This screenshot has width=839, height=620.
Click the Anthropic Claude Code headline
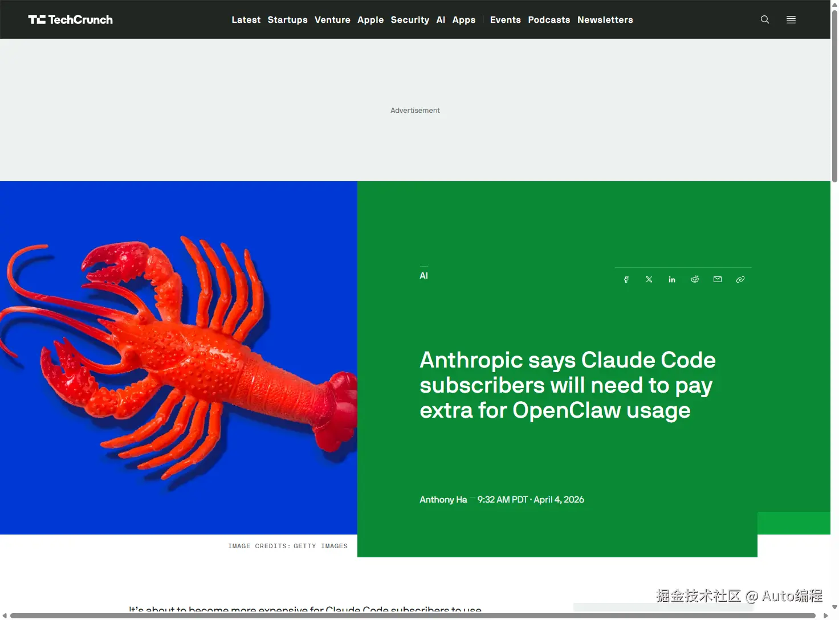click(x=567, y=385)
